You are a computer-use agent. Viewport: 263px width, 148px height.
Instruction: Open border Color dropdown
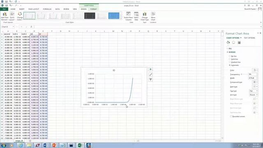[x=255, y=70]
